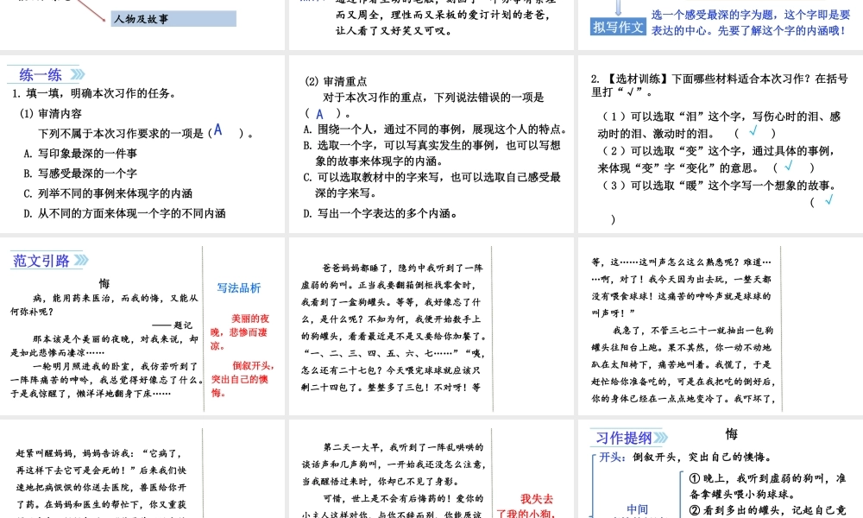Click the blue answer A after 下列不属于本次习作要求的一项是
The width and height of the screenshot is (863, 518).
click(218, 129)
